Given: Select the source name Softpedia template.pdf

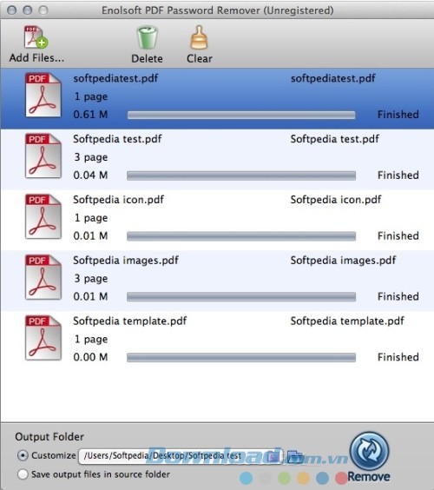Looking at the screenshot, I should (x=130, y=321).
